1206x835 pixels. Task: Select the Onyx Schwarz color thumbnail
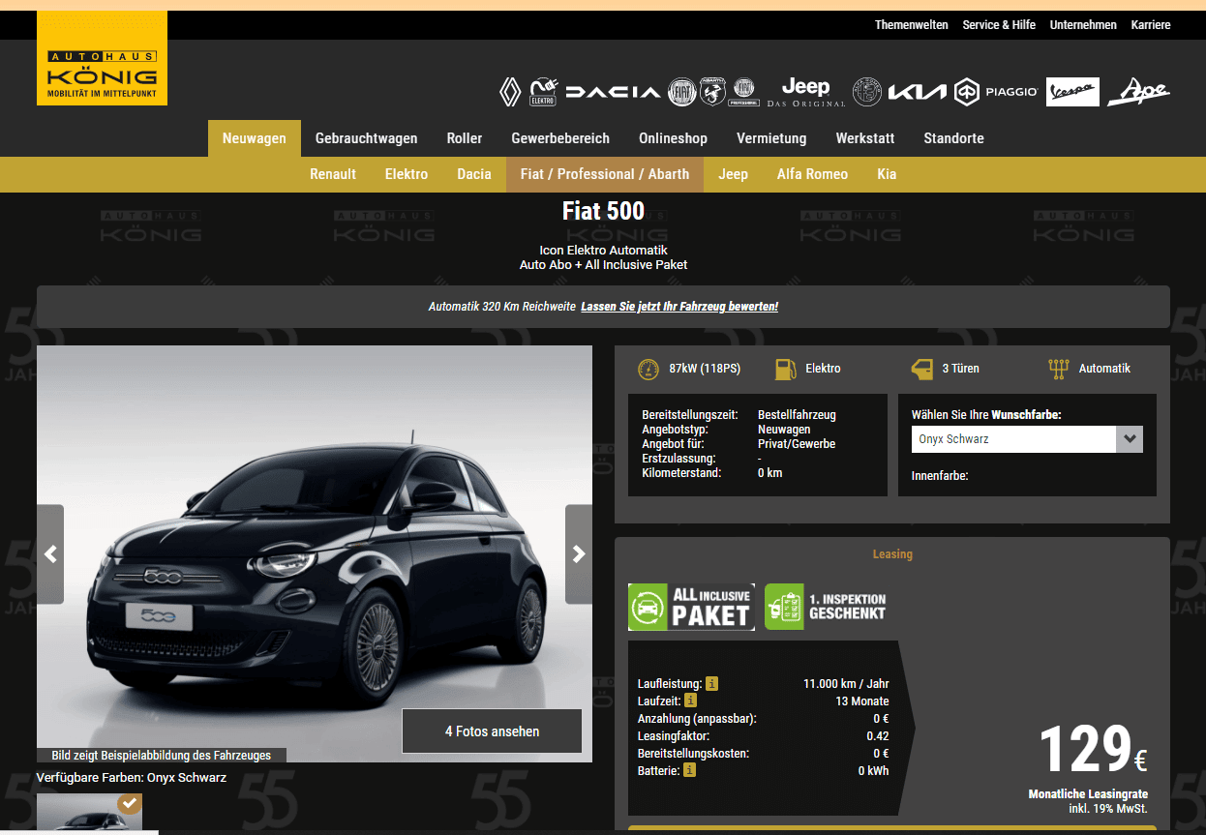[89, 812]
